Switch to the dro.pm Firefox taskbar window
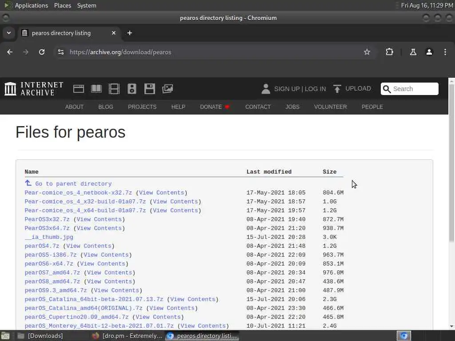Viewport: 455px width, 341px height. tap(127, 336)
